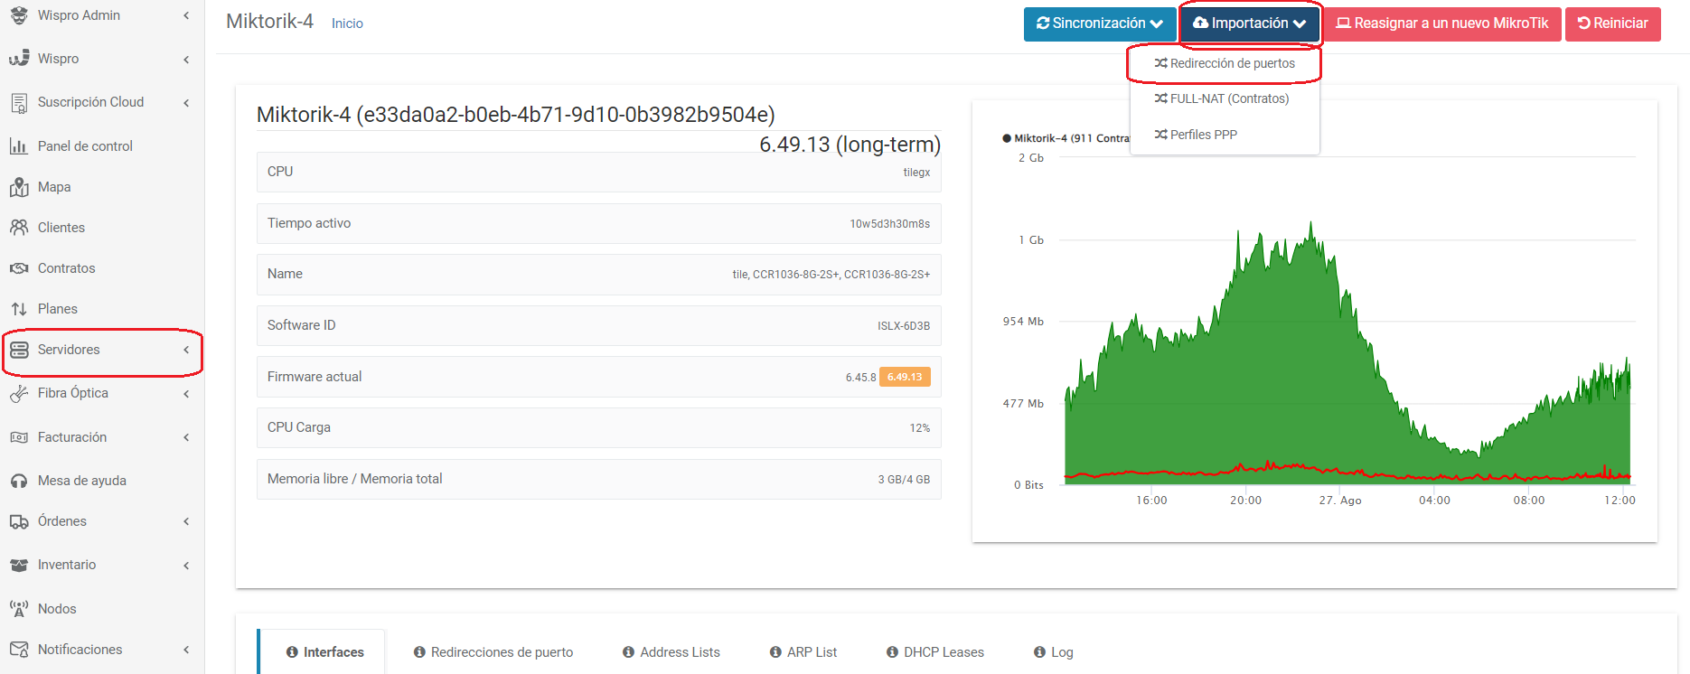Expand the Fibra Óptica chevron
This screenshot has width=1690, height=674.
coord(186,394)
